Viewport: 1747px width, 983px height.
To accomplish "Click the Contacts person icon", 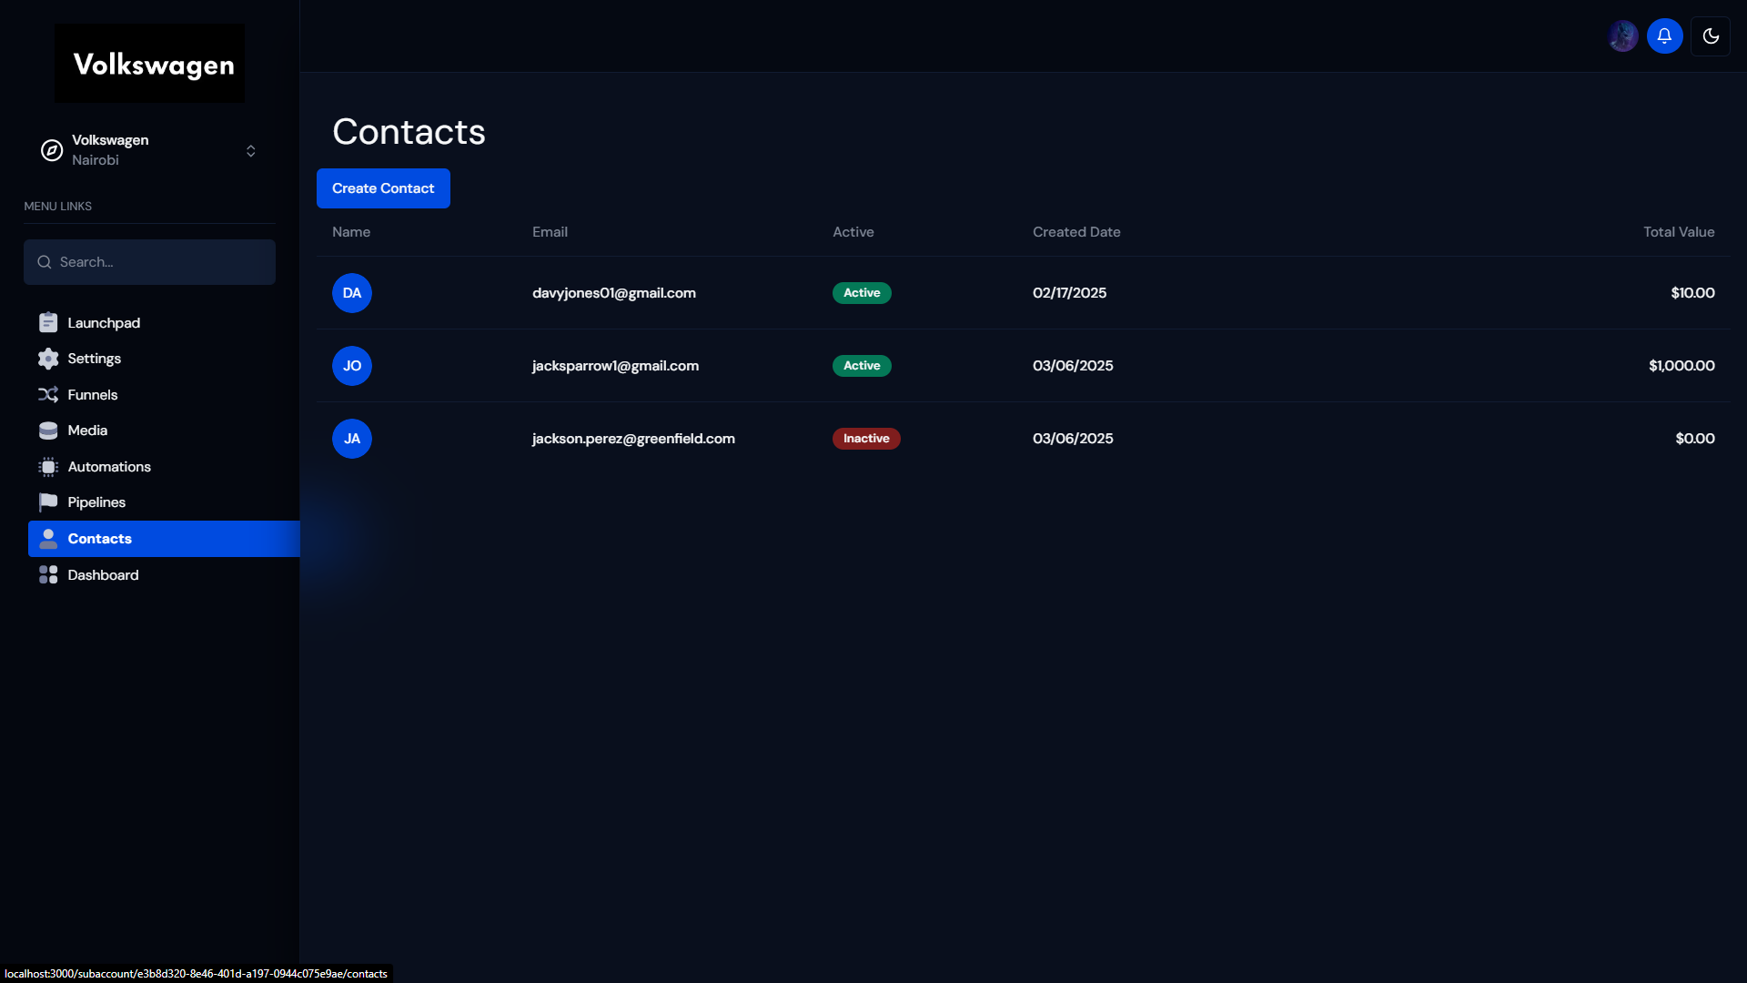I will 48,539.
